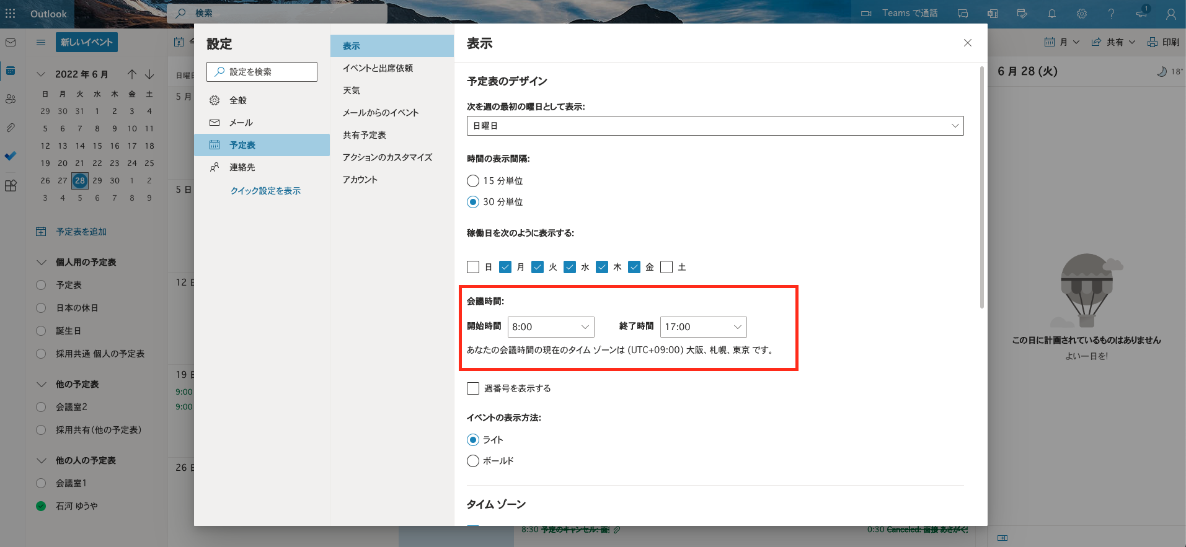Image resolution: width=1186 pixels, height=547 pixels.
Task: Open the My Day task icon in top bar
Action: tap(1022, 14)
